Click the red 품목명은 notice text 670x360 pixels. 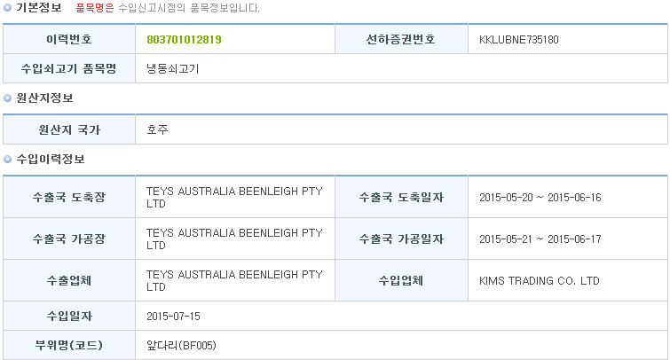[95, 8]
